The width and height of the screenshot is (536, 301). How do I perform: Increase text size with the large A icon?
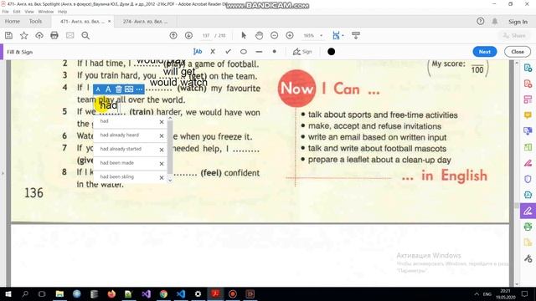[108, 89]
